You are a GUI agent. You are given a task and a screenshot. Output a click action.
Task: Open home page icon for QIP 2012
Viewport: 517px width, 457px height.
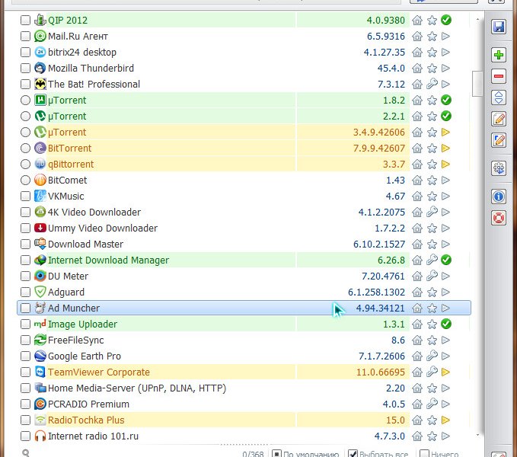coord(417,20)
